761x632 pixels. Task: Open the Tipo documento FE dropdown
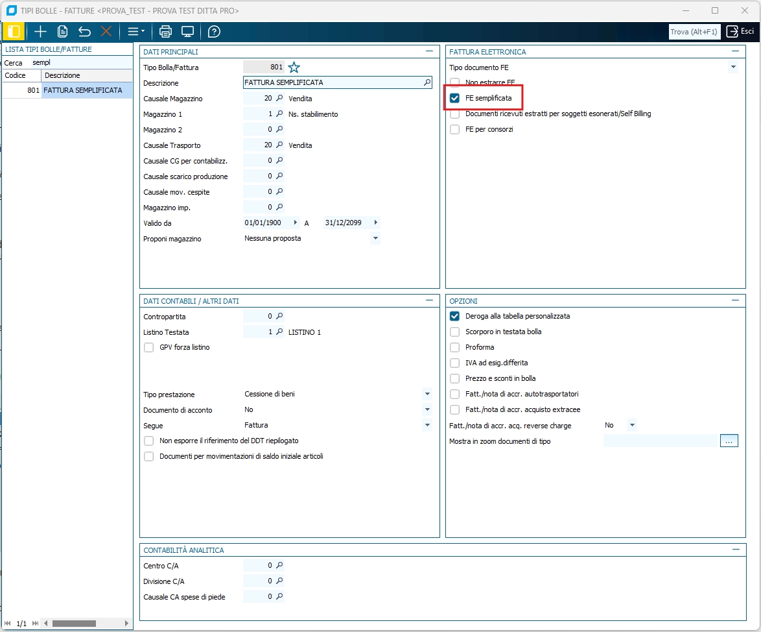pos(733,67)
